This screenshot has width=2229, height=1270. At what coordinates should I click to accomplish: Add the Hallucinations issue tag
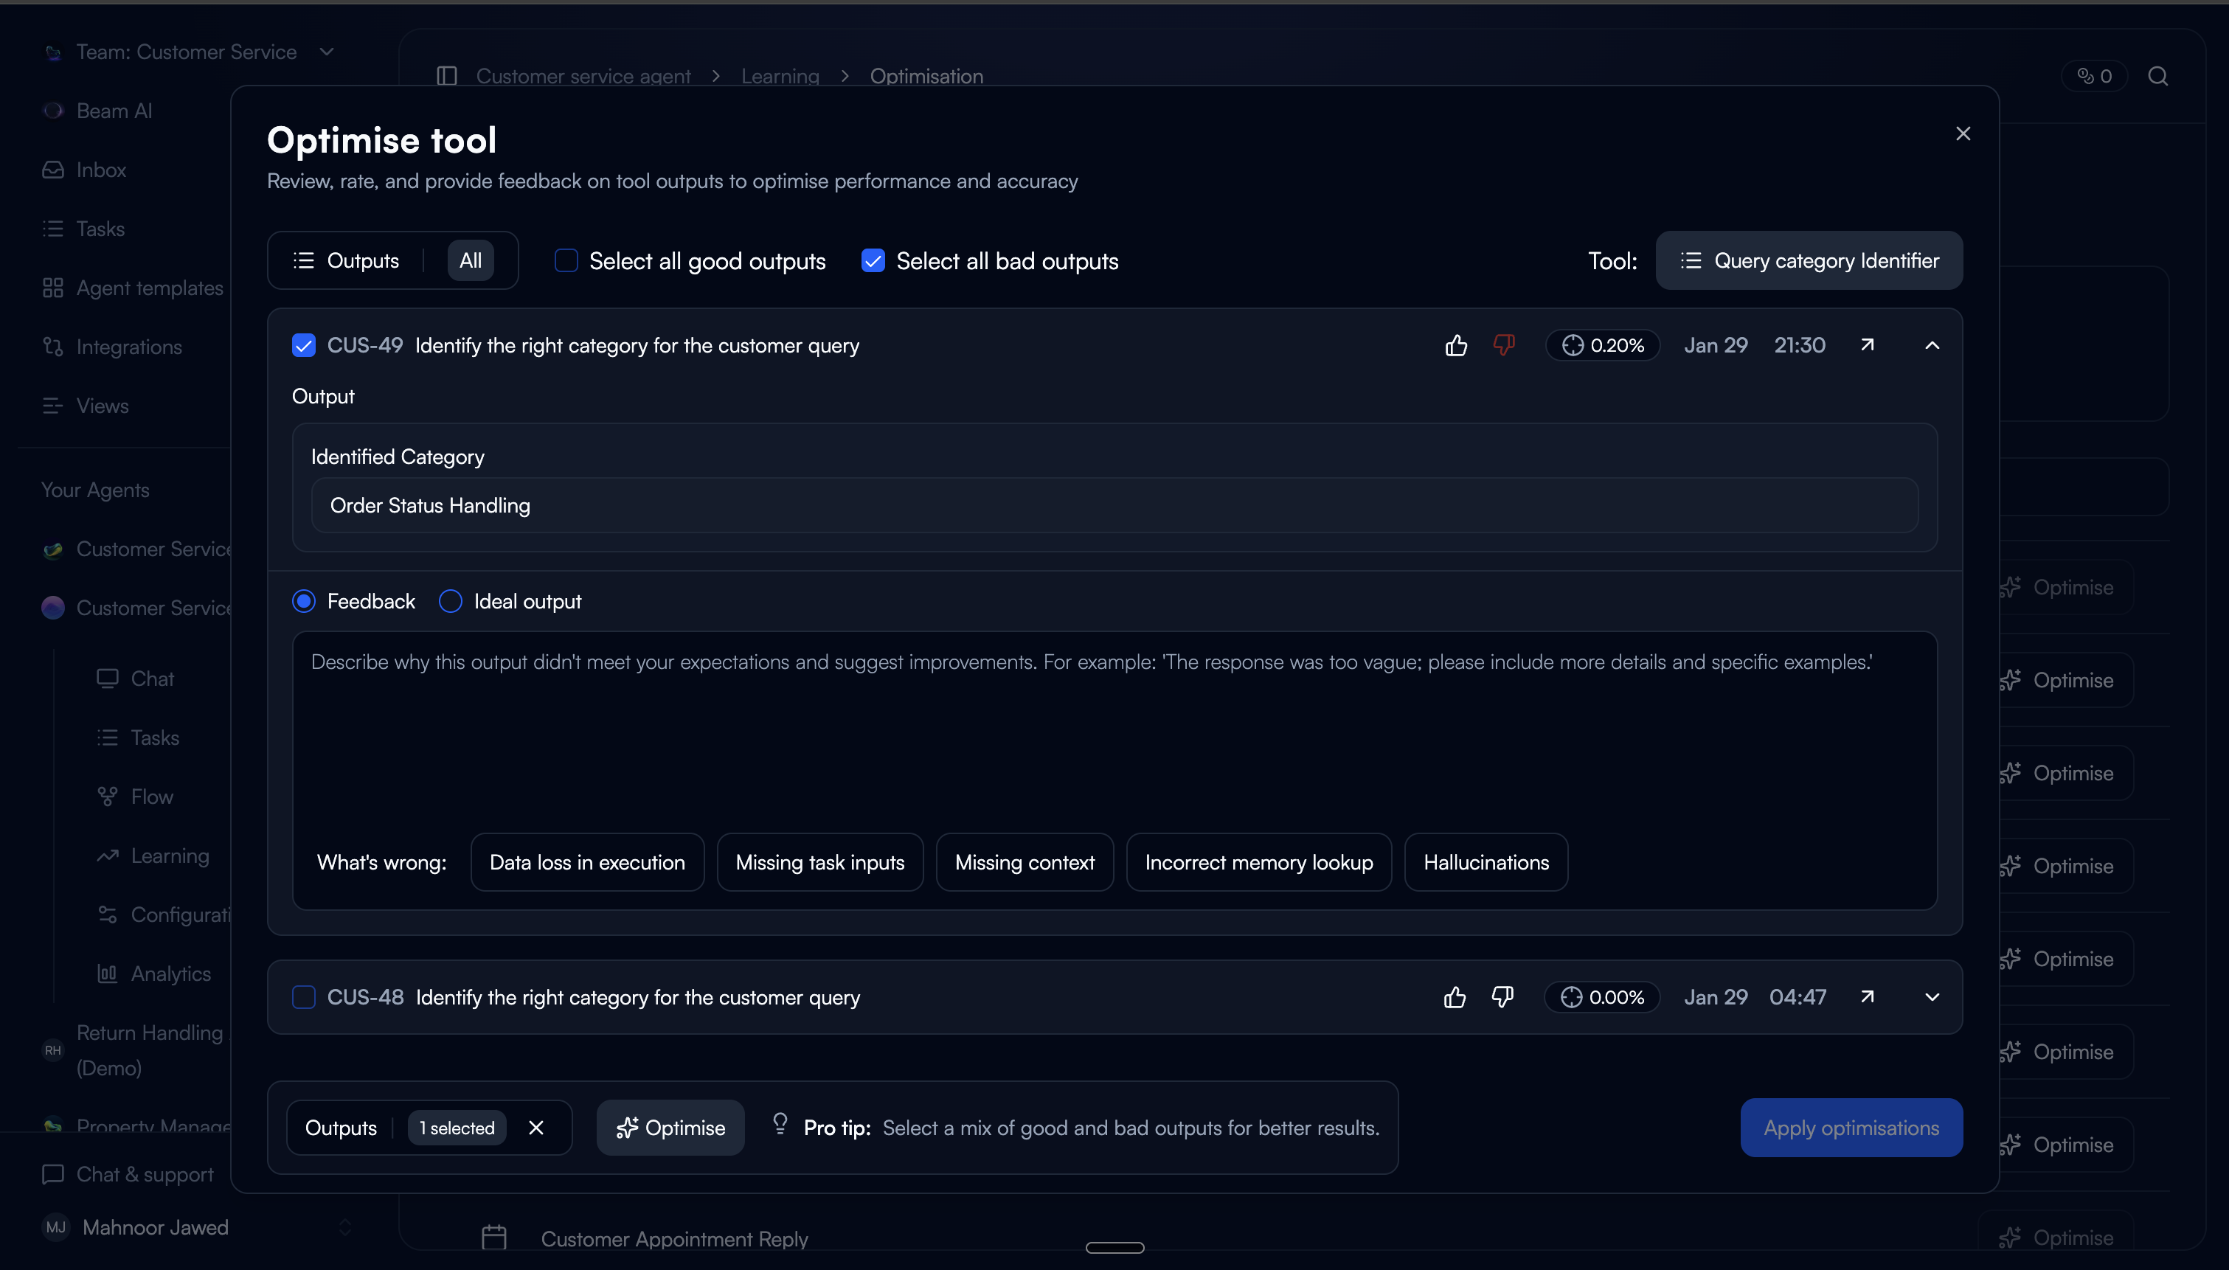pos(1485,863)
